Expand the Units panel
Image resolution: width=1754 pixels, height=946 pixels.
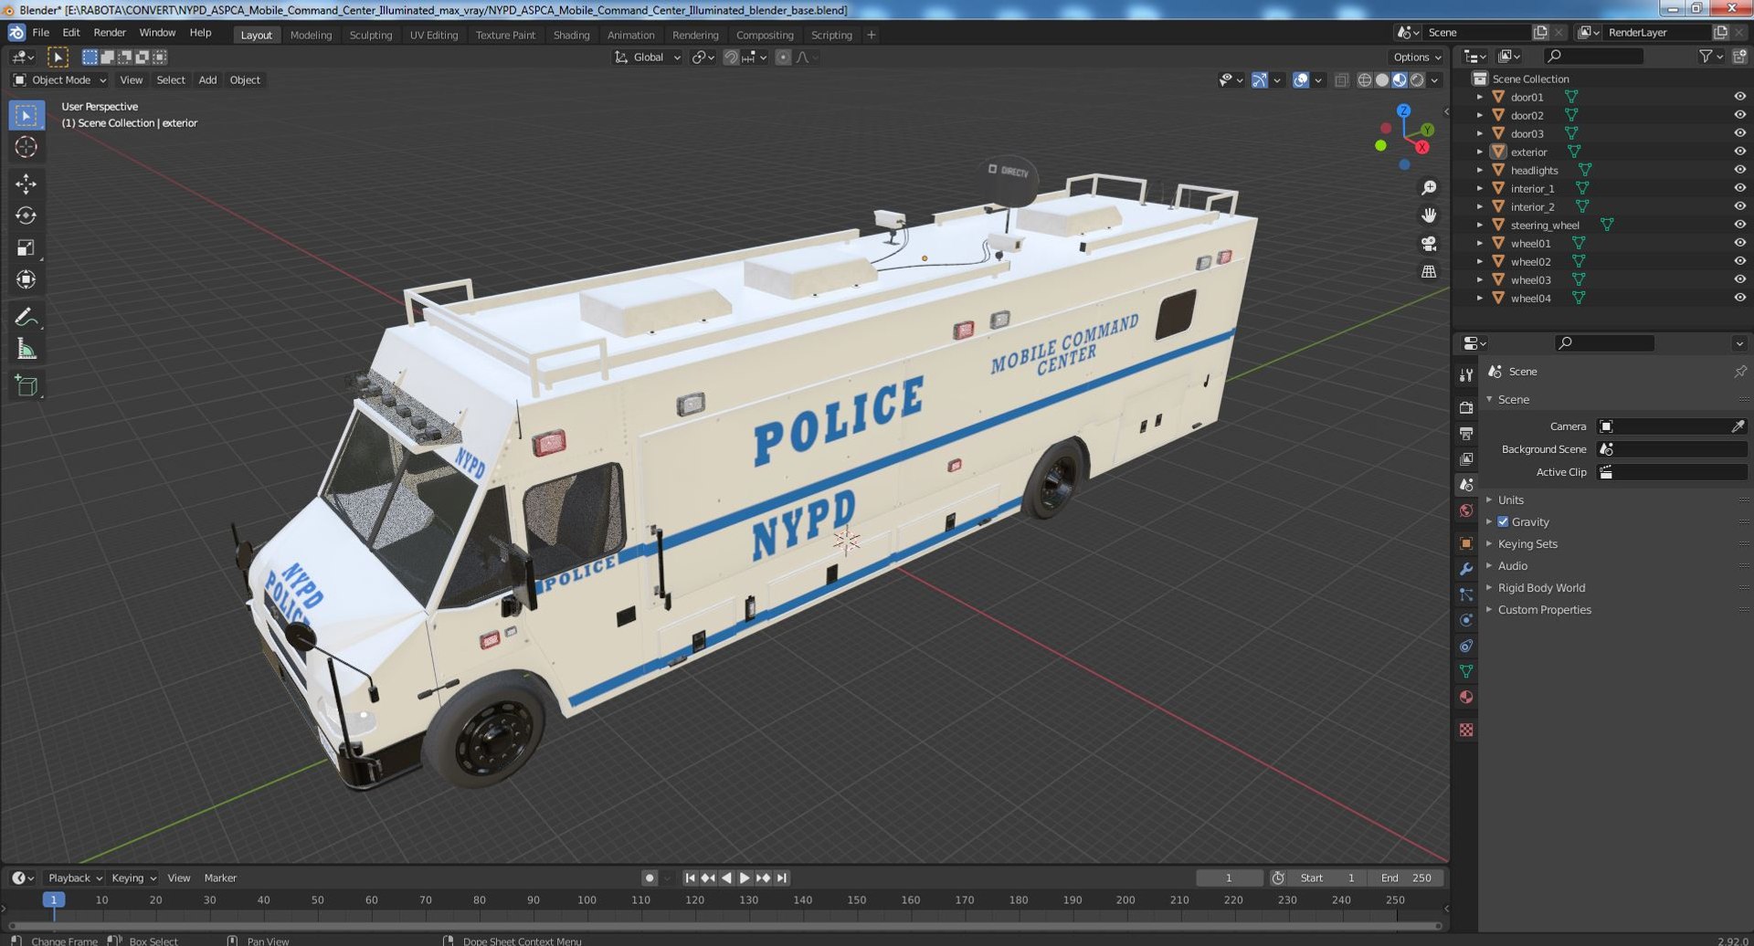(x=1510, y=500)
